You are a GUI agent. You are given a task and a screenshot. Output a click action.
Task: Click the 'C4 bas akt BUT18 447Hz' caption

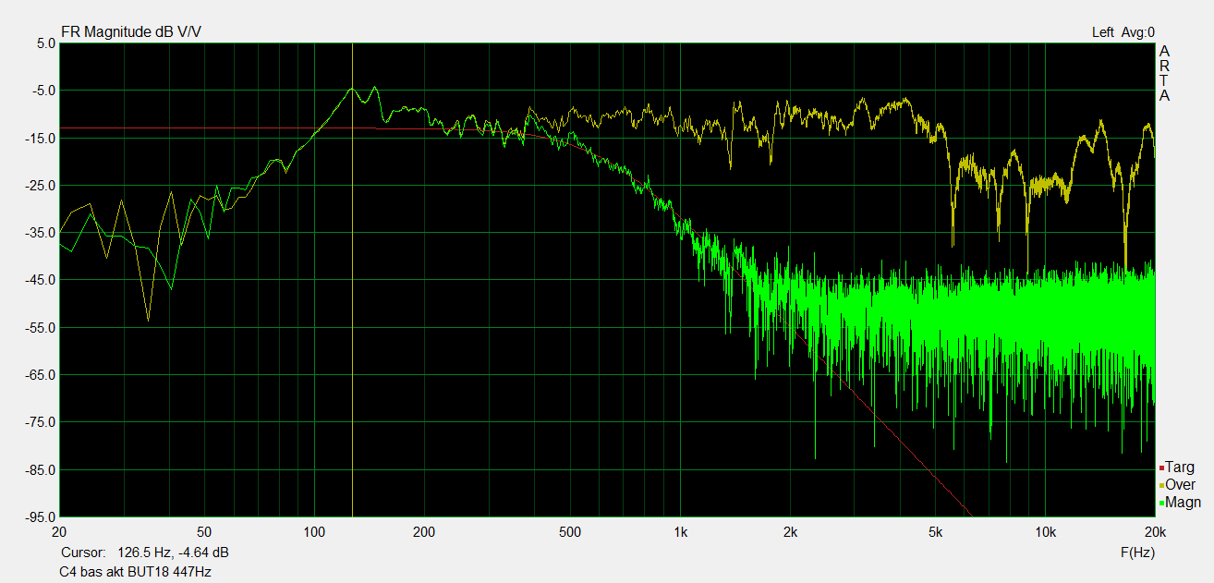coord(137,572)
